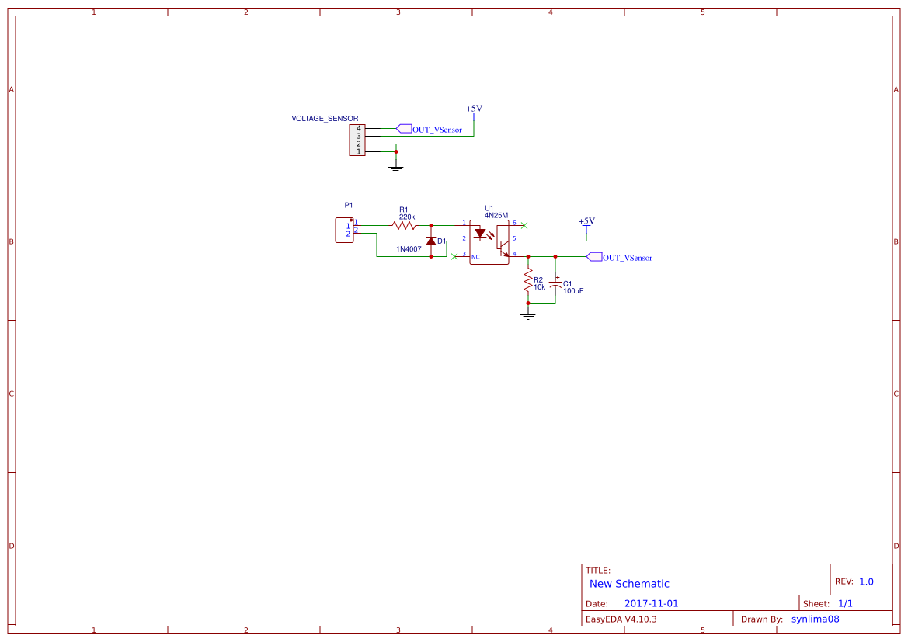Select the +5V power symbol near VOLTAGE_SENSOR
The width and height of the screenshot is (908, 642).
tap(474, 110)
